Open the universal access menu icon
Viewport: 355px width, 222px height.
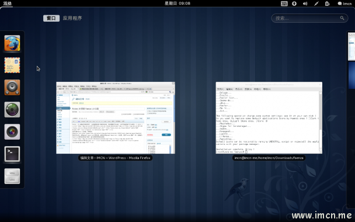[x=294, y=4]
